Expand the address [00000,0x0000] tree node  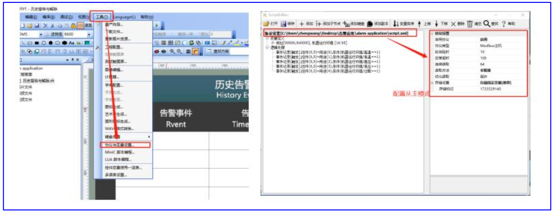[273, 43]
